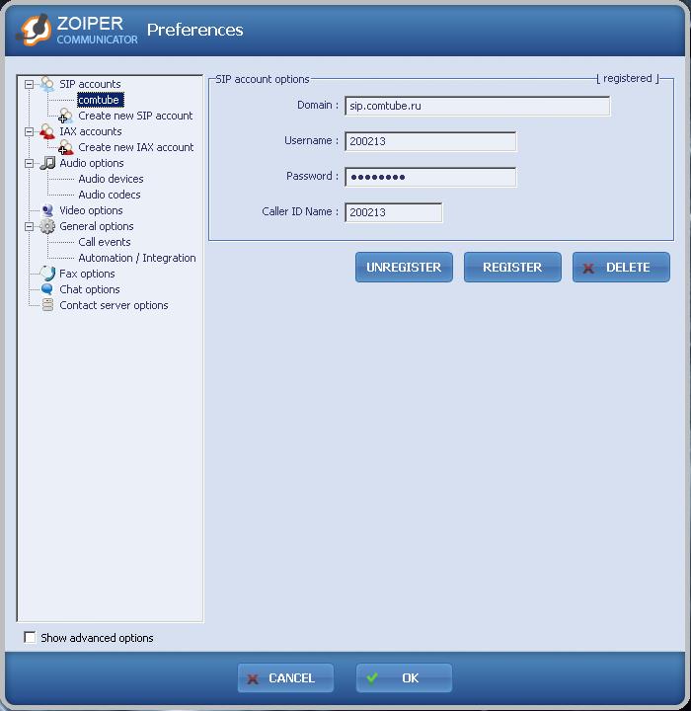691x711 pixels.
Task: Open Create new IAX account entry
Action: 135,147
